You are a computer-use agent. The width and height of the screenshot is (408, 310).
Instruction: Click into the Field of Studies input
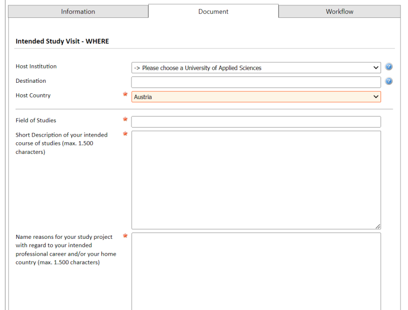tap(256, 122)
